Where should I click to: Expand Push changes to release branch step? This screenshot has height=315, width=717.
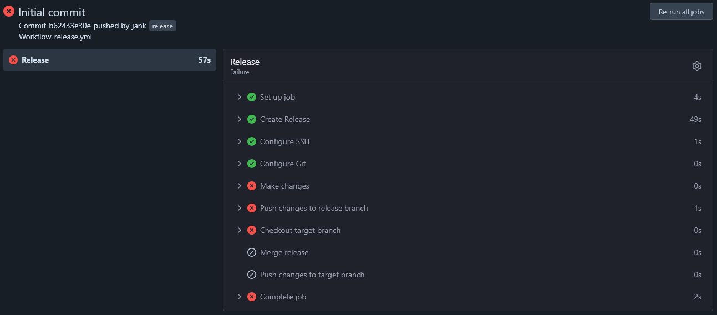pyautogui.click(x=468, y=208)
